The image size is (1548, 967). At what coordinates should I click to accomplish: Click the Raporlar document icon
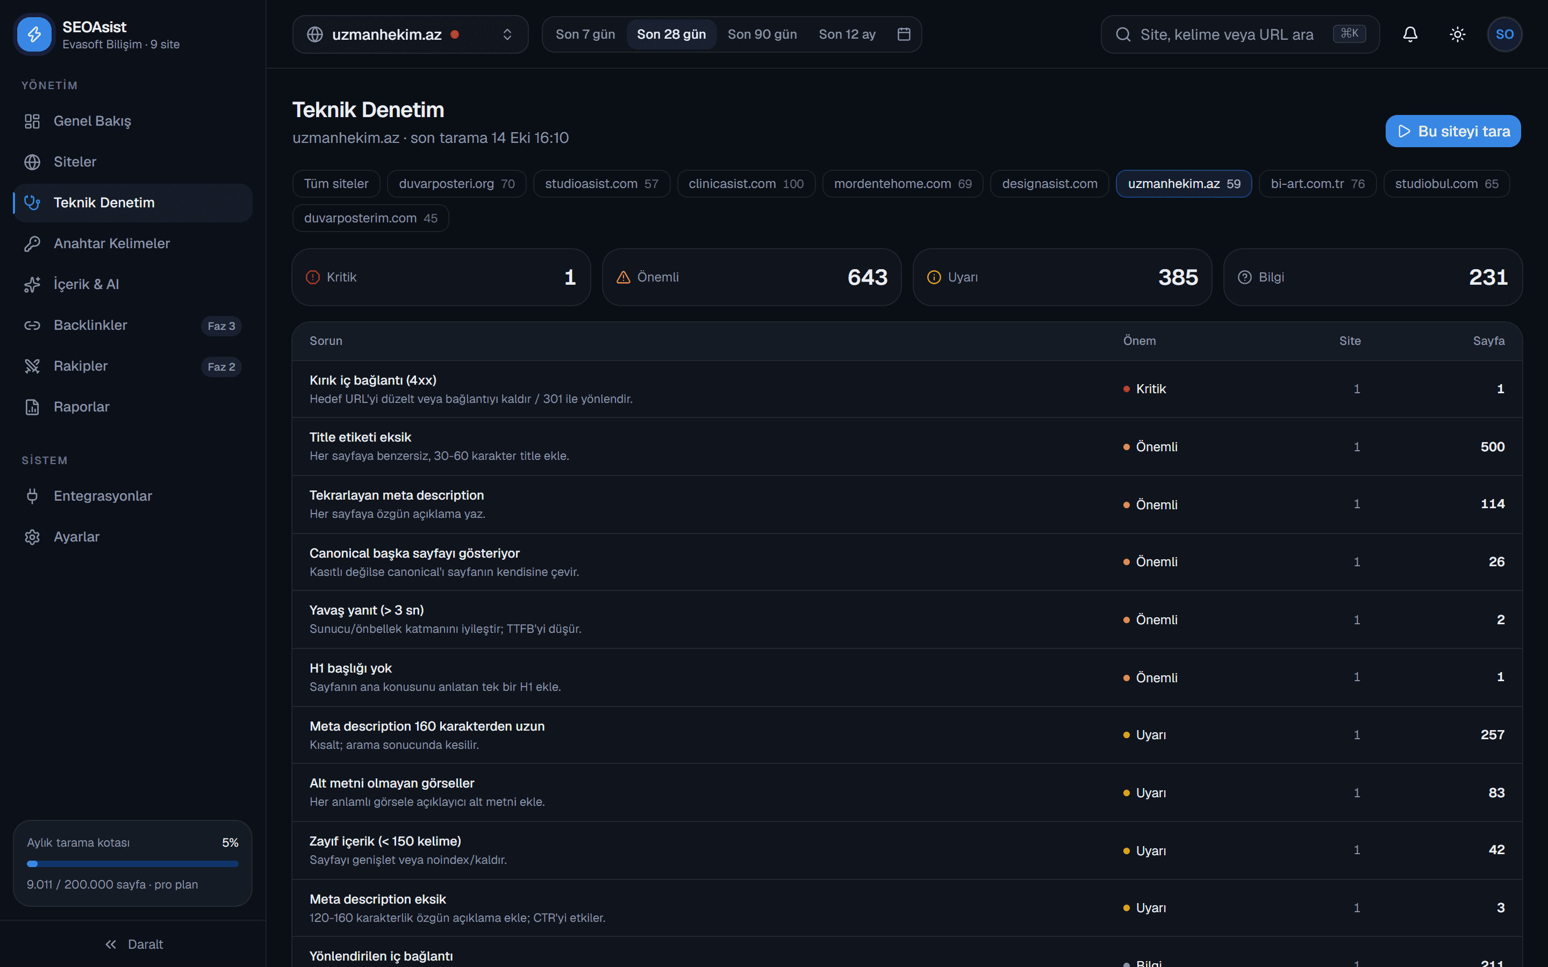pos(32,407)
